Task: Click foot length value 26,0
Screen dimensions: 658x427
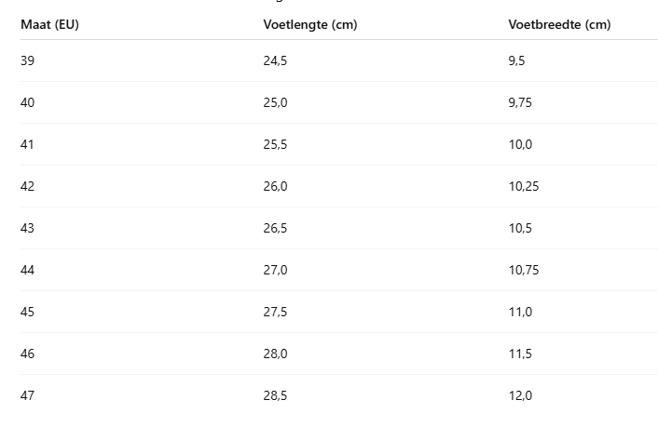Action: click(x=275, y=186)
